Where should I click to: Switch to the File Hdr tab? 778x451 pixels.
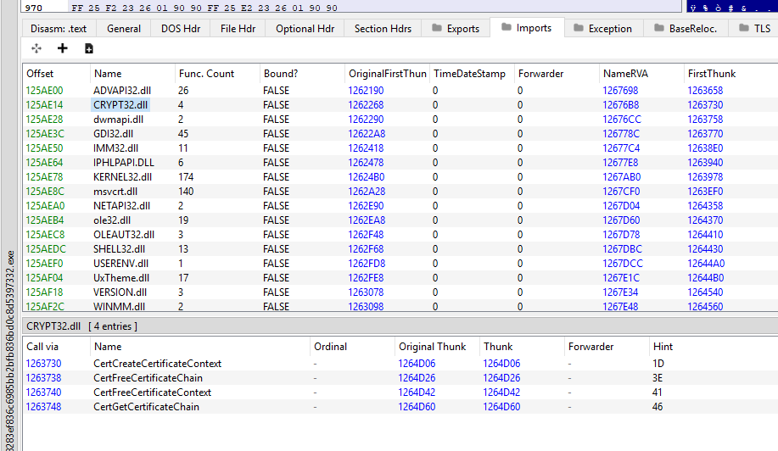238,29
